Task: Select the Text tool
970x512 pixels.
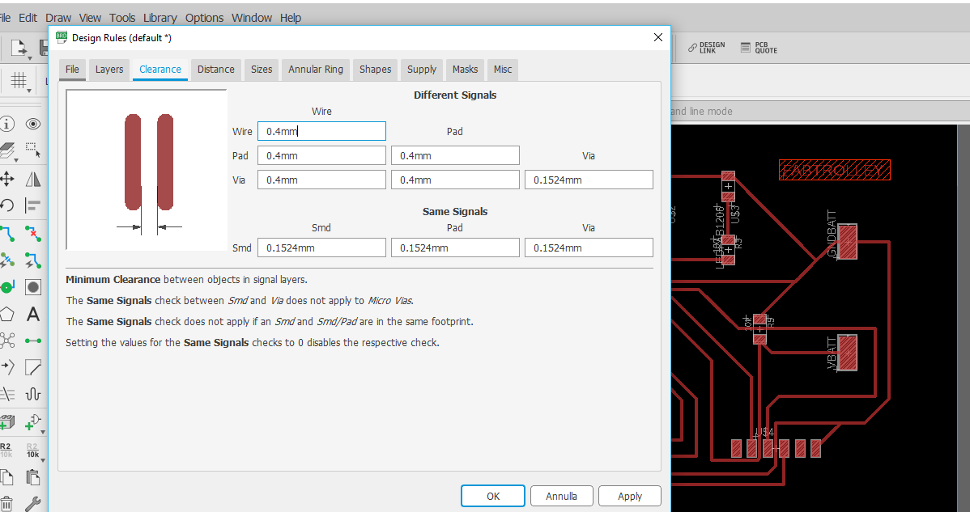Action: pyautogui.click(x=32, y=314)
